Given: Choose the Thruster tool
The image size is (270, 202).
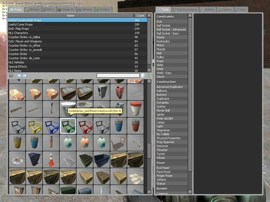Looking at the screenshot, I should 171,150.
